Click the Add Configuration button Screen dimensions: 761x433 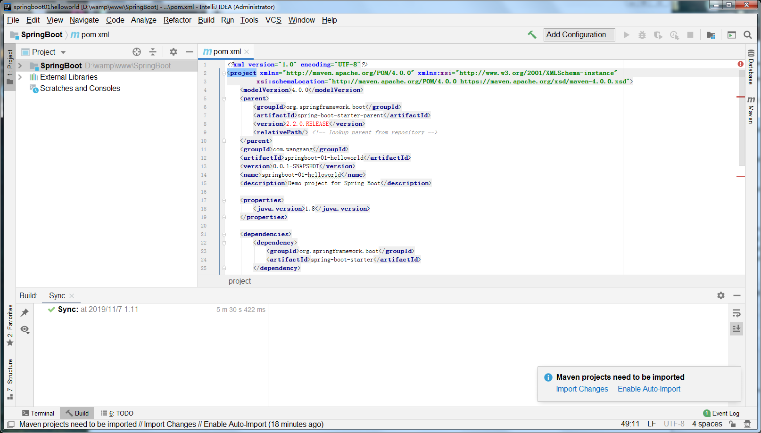(579, 35)
